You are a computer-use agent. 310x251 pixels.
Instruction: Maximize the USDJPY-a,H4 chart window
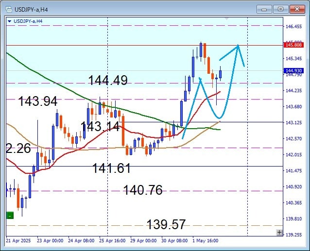click(x=280, y=9)
